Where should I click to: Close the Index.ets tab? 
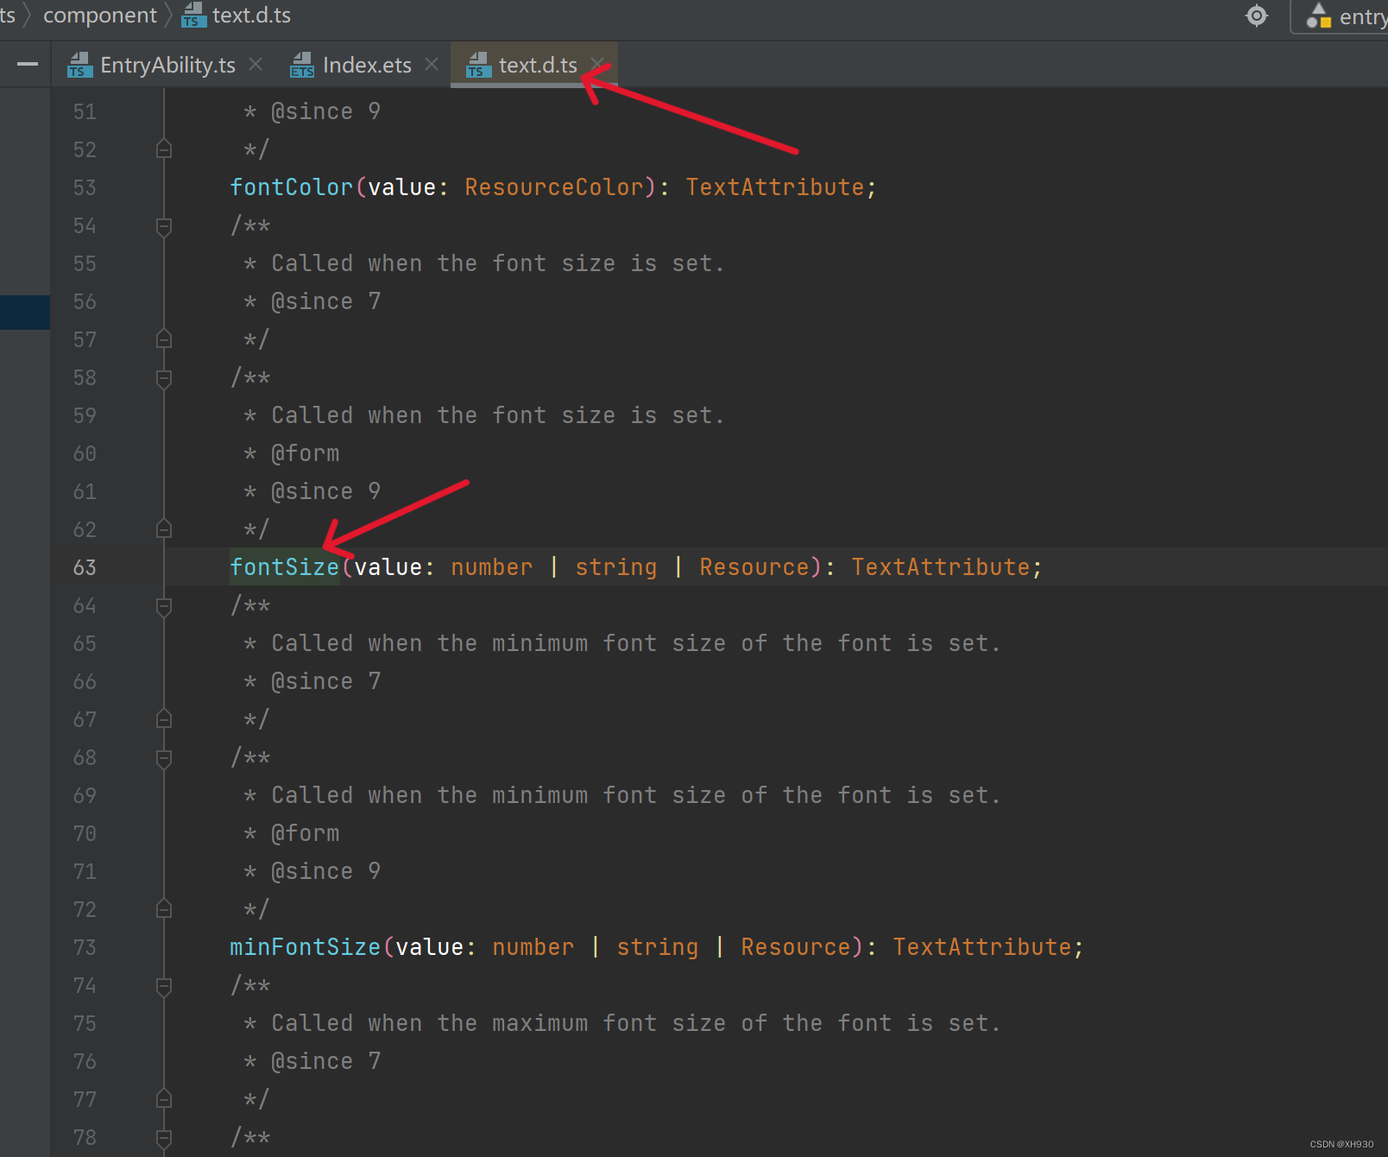point(432,65)
